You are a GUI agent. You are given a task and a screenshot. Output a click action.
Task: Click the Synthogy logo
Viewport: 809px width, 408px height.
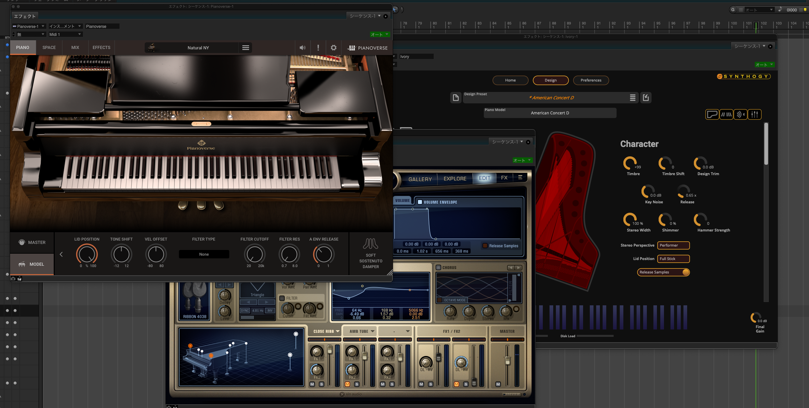(x=743, y=76)
